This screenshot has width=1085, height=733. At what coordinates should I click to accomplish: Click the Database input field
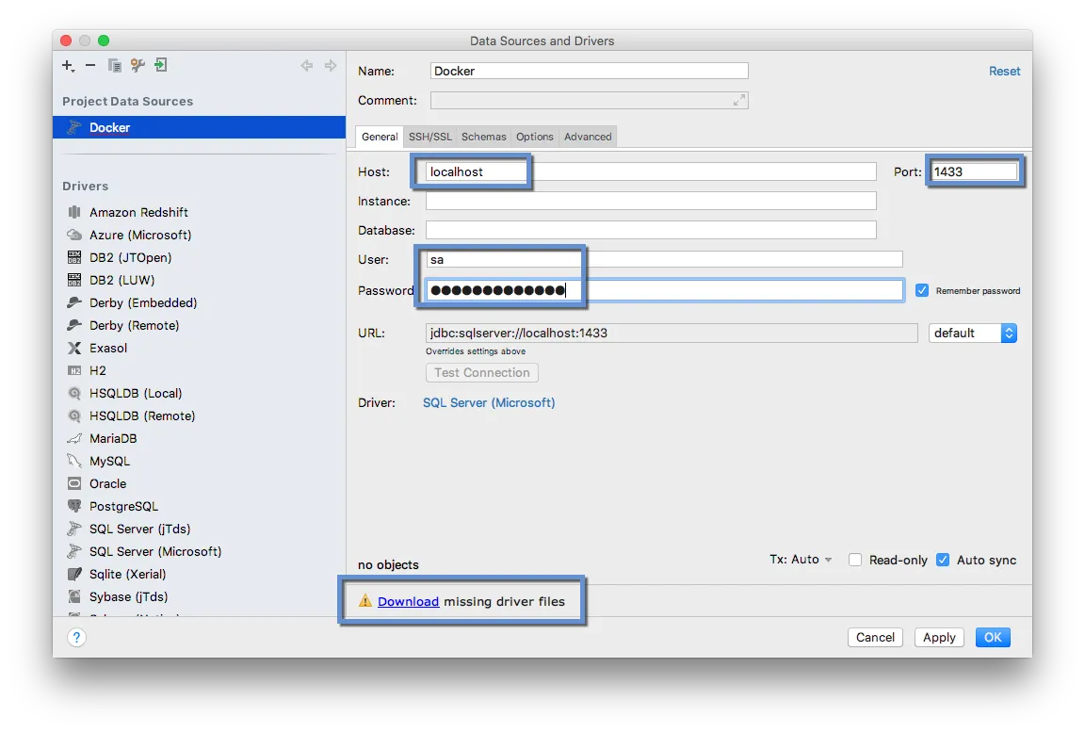tap(651, 230)
